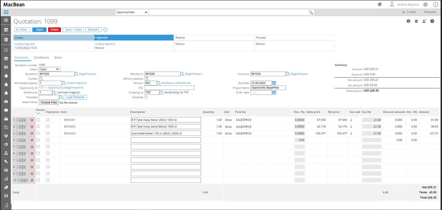This screenshot has height=210, width=442.
Task: Click the favorites star icon
Action: (x=416, y=21)
